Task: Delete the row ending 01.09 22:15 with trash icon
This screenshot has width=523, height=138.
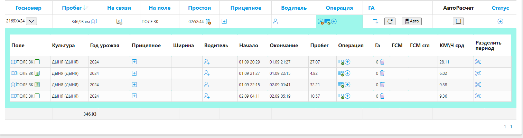Action: tap(382, 73)
